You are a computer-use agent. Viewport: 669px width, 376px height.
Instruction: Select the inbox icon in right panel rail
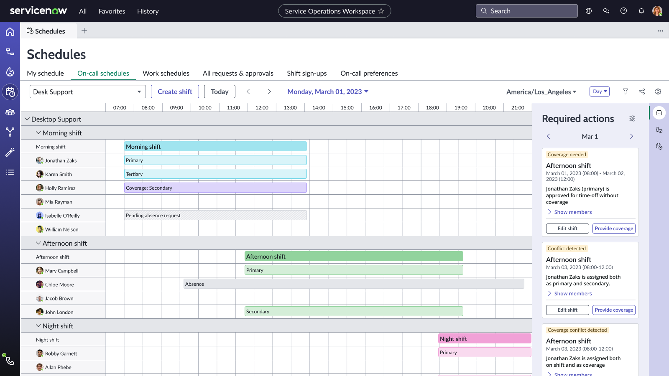(659, 113)
